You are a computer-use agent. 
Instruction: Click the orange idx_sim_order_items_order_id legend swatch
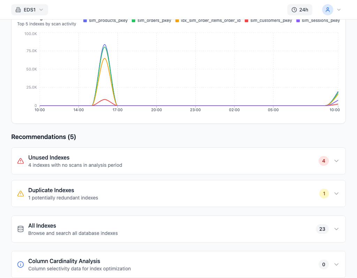click(x=177, y=21)
